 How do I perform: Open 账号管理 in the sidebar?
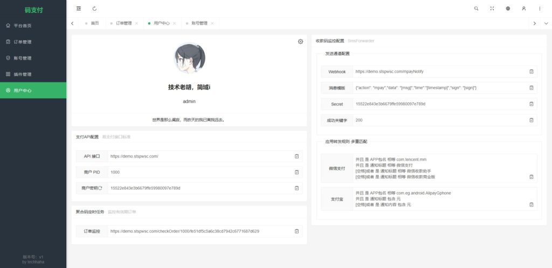click(x=33, y=58)
